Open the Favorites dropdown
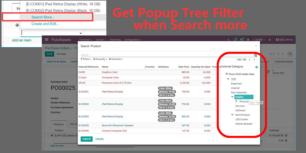Screen dimensions: 306x153 pyautogui.click(x=116, y=59)
